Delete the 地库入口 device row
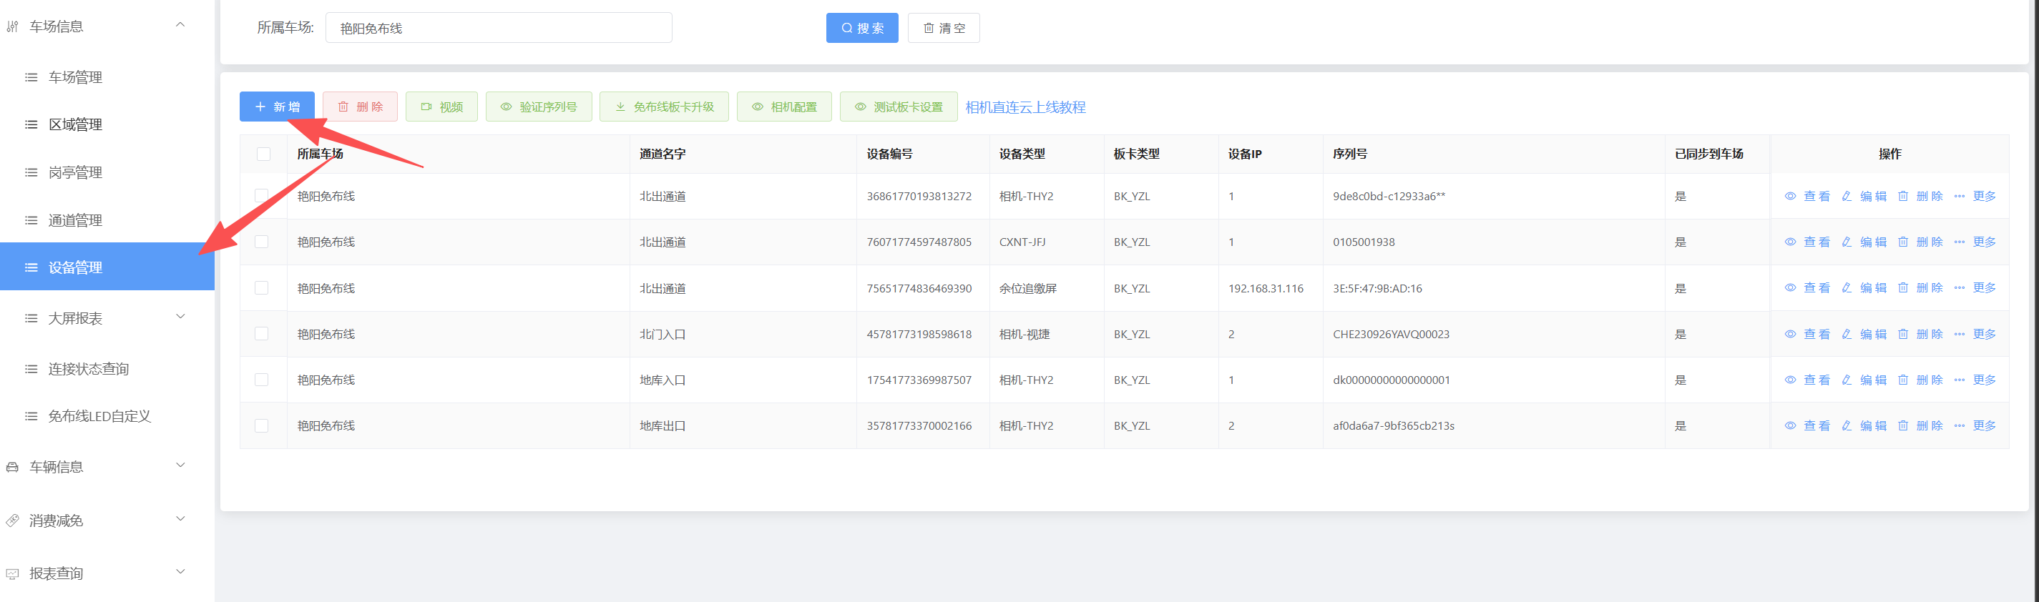Image resolution: width=2039 pixels, height=602 pixels. pos(1920,380)
